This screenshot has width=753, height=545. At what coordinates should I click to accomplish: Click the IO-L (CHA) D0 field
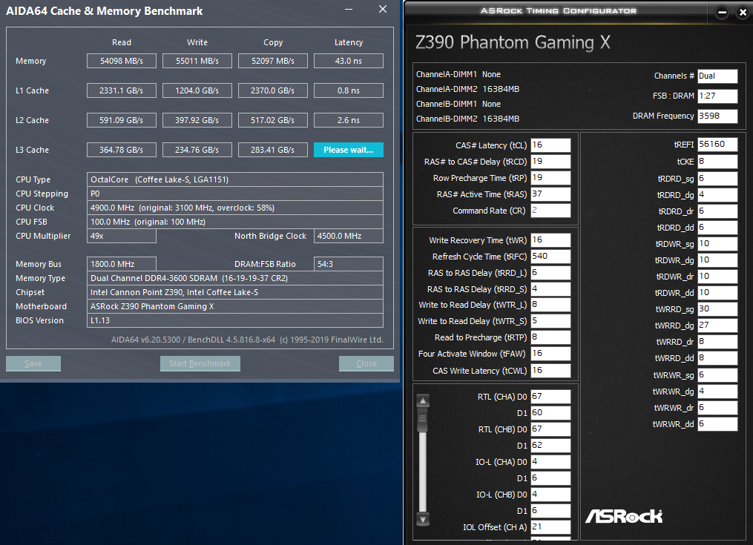tap(550, 462)
